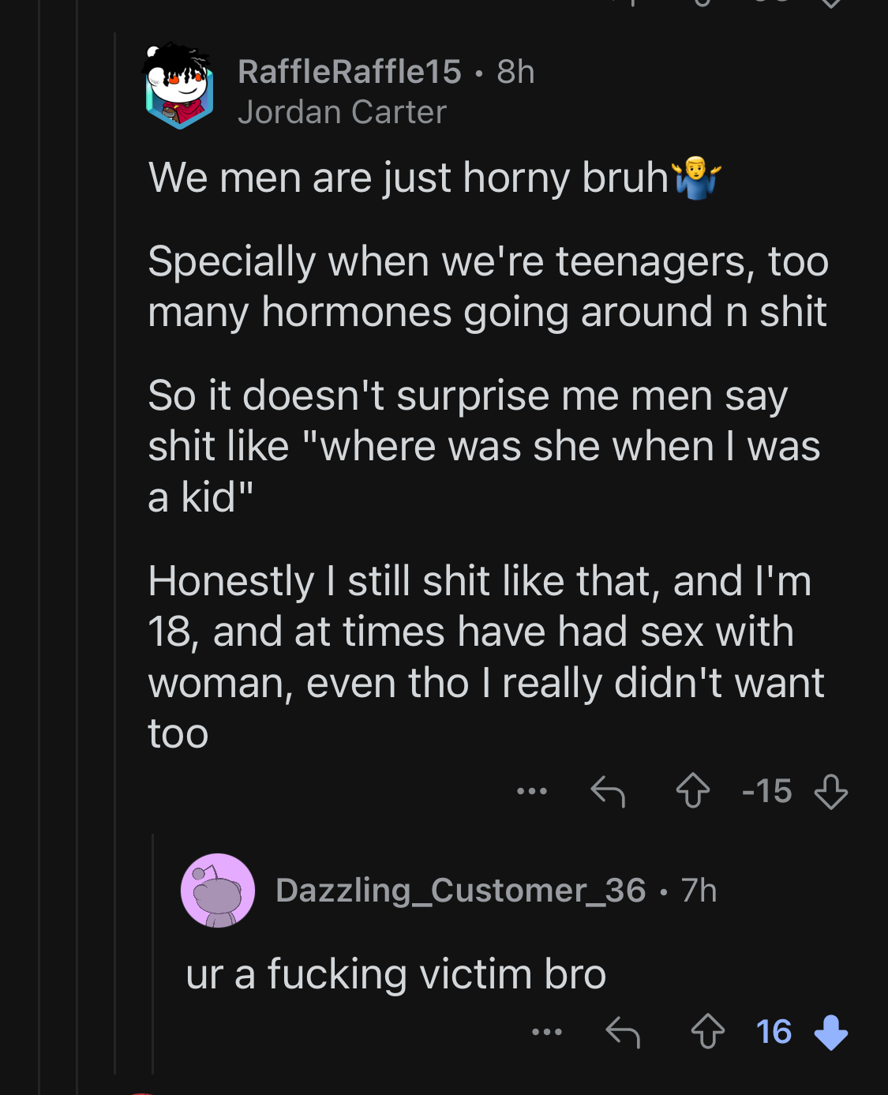Open more options for RaffleRaffle15's comment

click(x=532, y=791)
